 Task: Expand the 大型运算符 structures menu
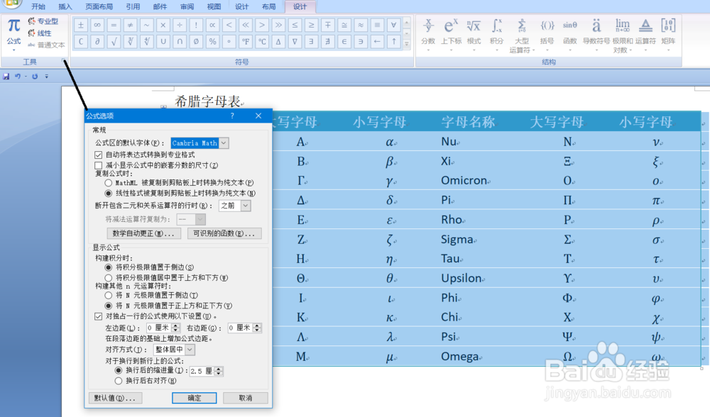pos(522,35)
